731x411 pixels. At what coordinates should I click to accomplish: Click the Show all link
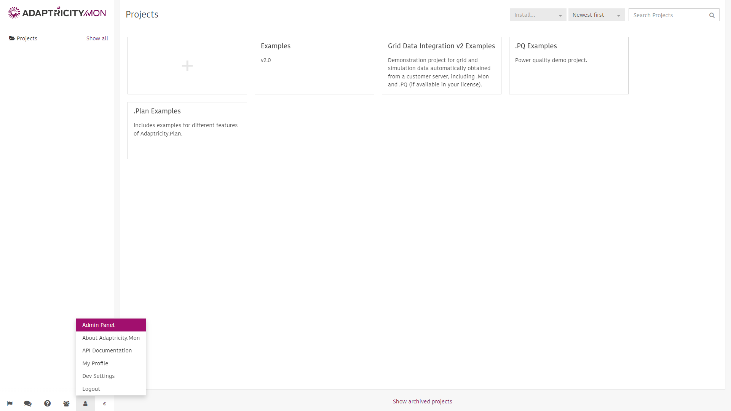tap(97, 38)
